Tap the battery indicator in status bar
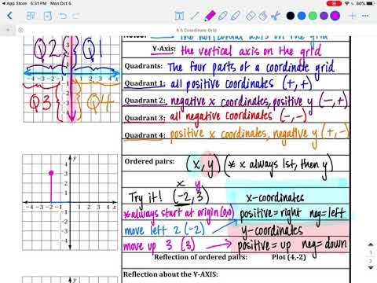This screenshot has width=377, height=283. tap(371, 3)
